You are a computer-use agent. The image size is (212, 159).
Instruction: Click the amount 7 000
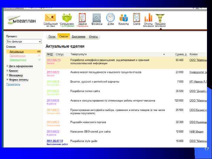(180, 82)
